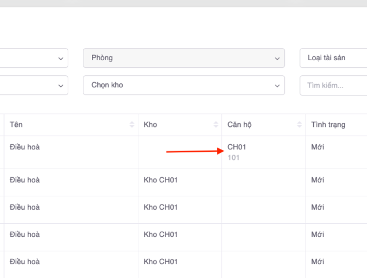Viewport: 367px width, 278px height.
Task: Toggle sort arrows in the Căn hộ column
Action: (x=299, y=125)
